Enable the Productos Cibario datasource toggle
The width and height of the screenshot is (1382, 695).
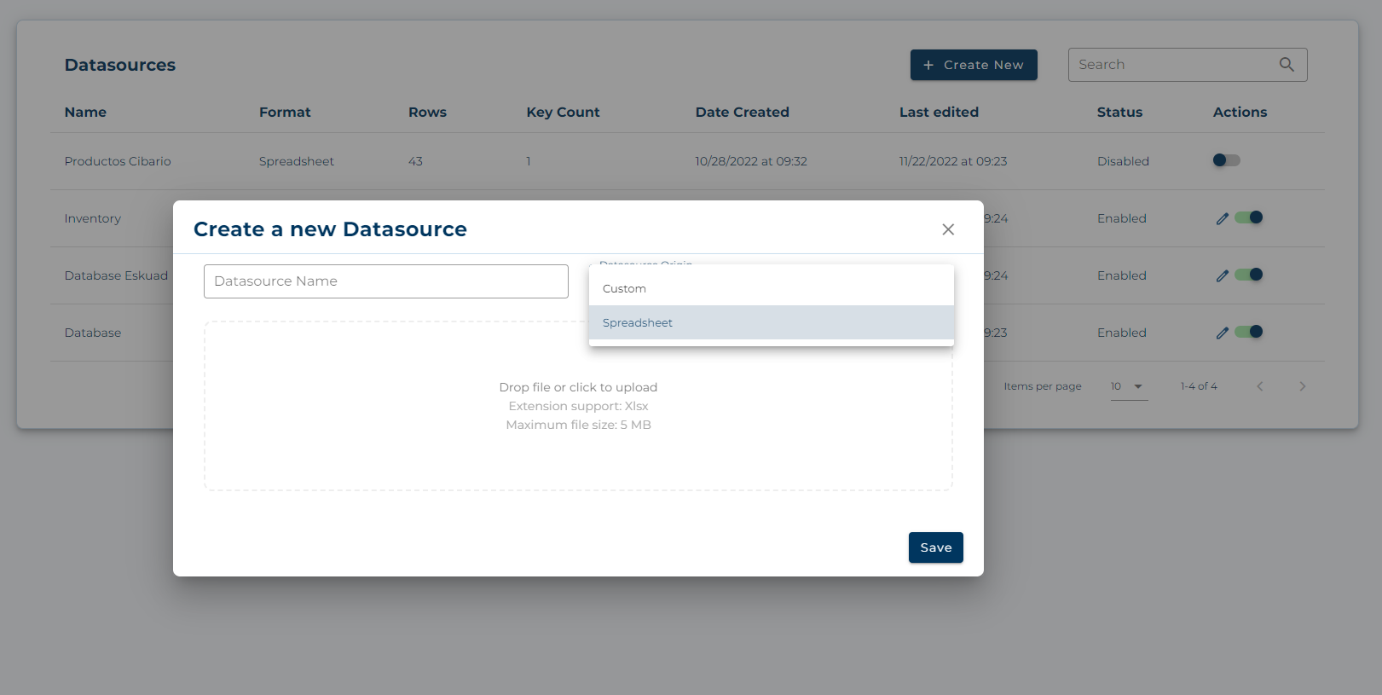(x=1226, y=160)
